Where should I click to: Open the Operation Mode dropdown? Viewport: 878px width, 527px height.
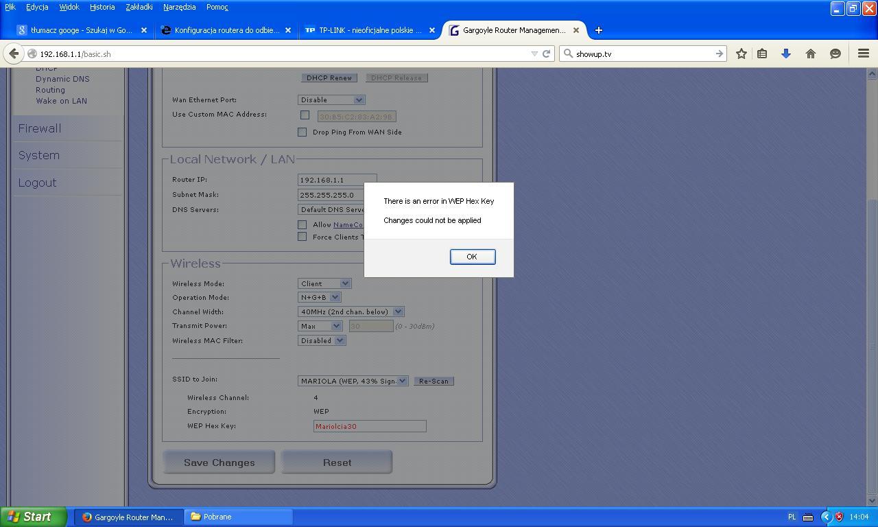(x=320, y=297)
